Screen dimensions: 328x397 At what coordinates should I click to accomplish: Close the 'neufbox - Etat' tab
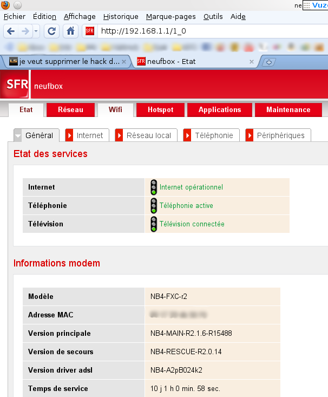(252, 62)
